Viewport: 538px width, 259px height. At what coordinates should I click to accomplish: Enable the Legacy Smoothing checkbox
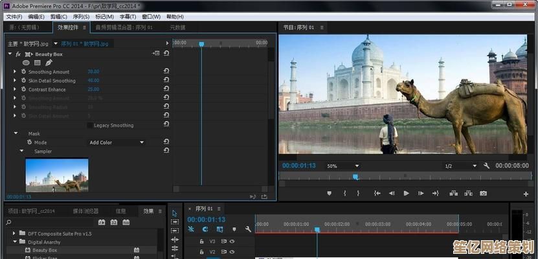click(x=90, y=125)
